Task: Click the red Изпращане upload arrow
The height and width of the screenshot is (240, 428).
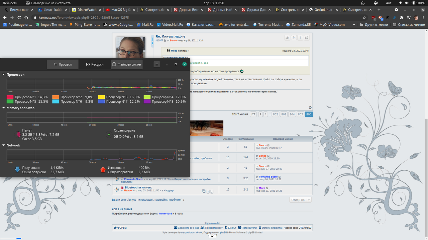Action: click(103, 170)
